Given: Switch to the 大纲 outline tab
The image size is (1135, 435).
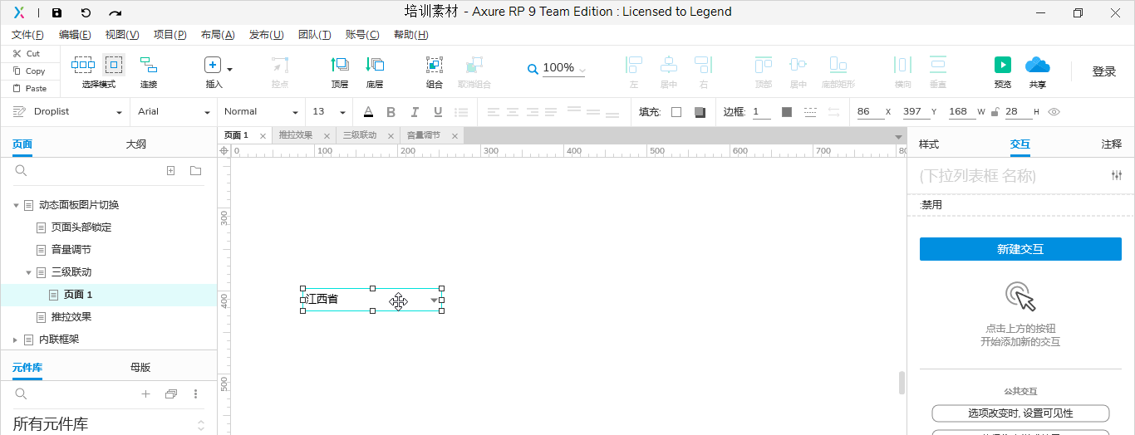Looking at the screenshot, I should click(x=136, y=144).
